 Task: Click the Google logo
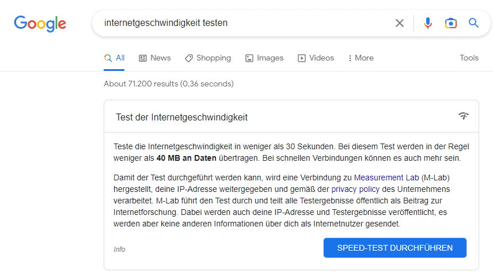point(40,24)
